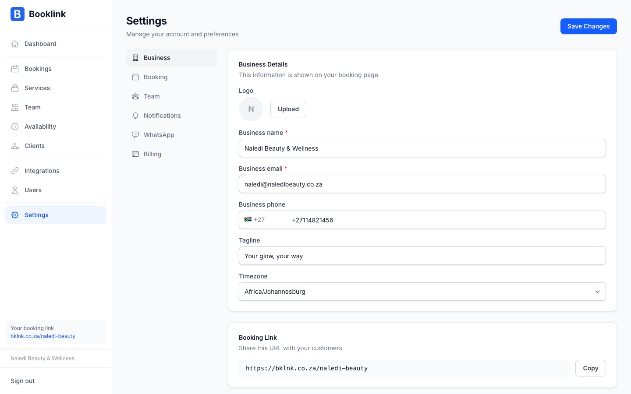Click the Booklink logo icon
This screenshot has width=631, height=394.
[17, 14]
